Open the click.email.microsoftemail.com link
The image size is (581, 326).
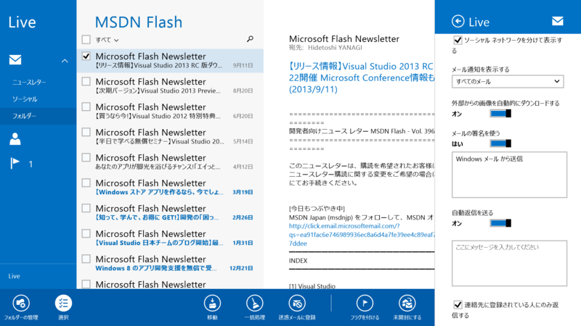pos(362,234)
